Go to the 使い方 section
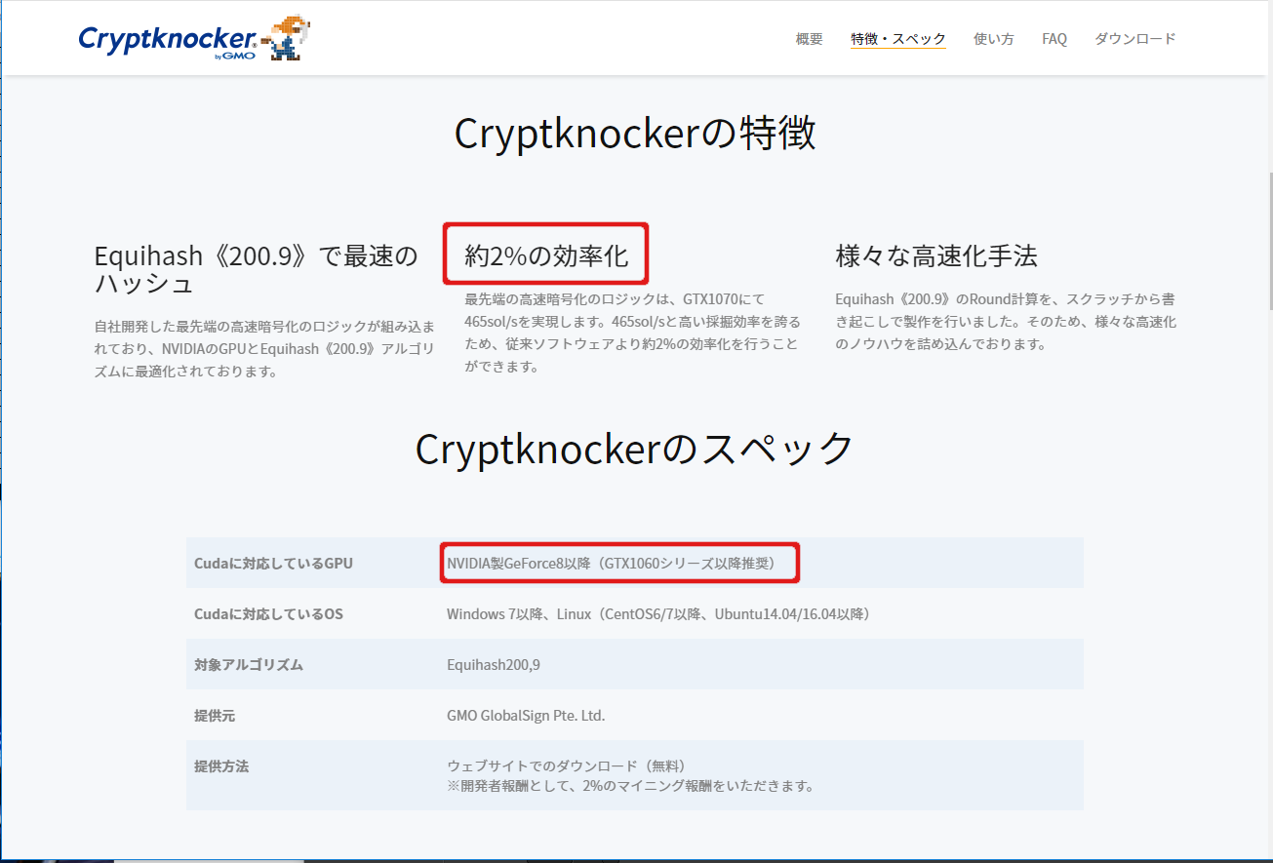 pos(993,39)
